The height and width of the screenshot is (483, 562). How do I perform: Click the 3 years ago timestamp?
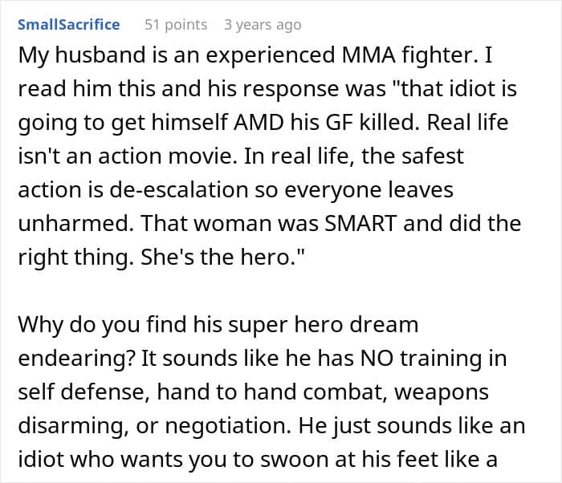(263, 24)
